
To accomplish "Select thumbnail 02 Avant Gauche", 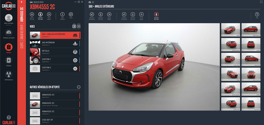I will click(251, 29).
